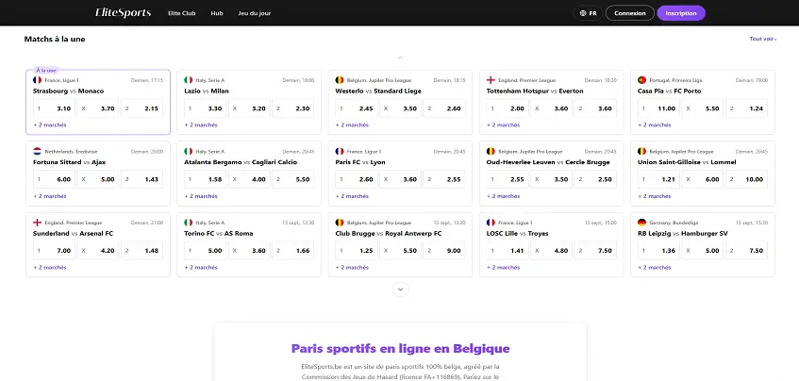This screenshot has width=799, height=381.
Task: Choose Westerlo win at 2.45
Action: (357, 108)
